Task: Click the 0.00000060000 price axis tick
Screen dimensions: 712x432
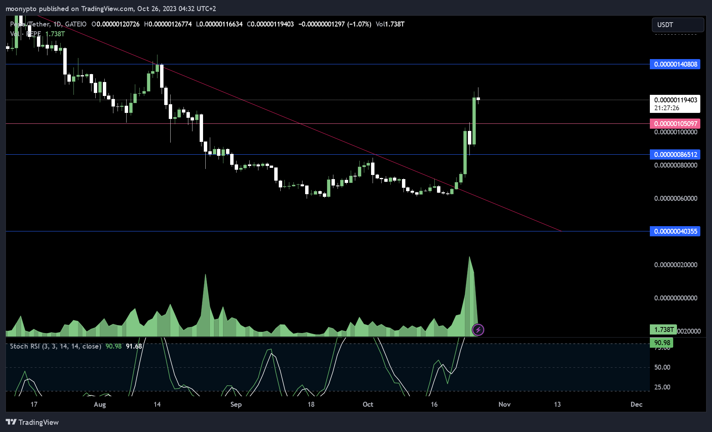Action: (676, 199)
